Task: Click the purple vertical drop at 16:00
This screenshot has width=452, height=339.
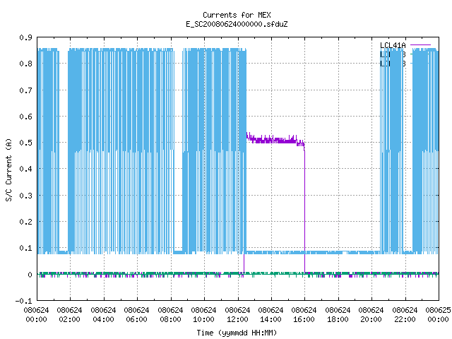Action: pyautogui.click(x=304, y=210)
